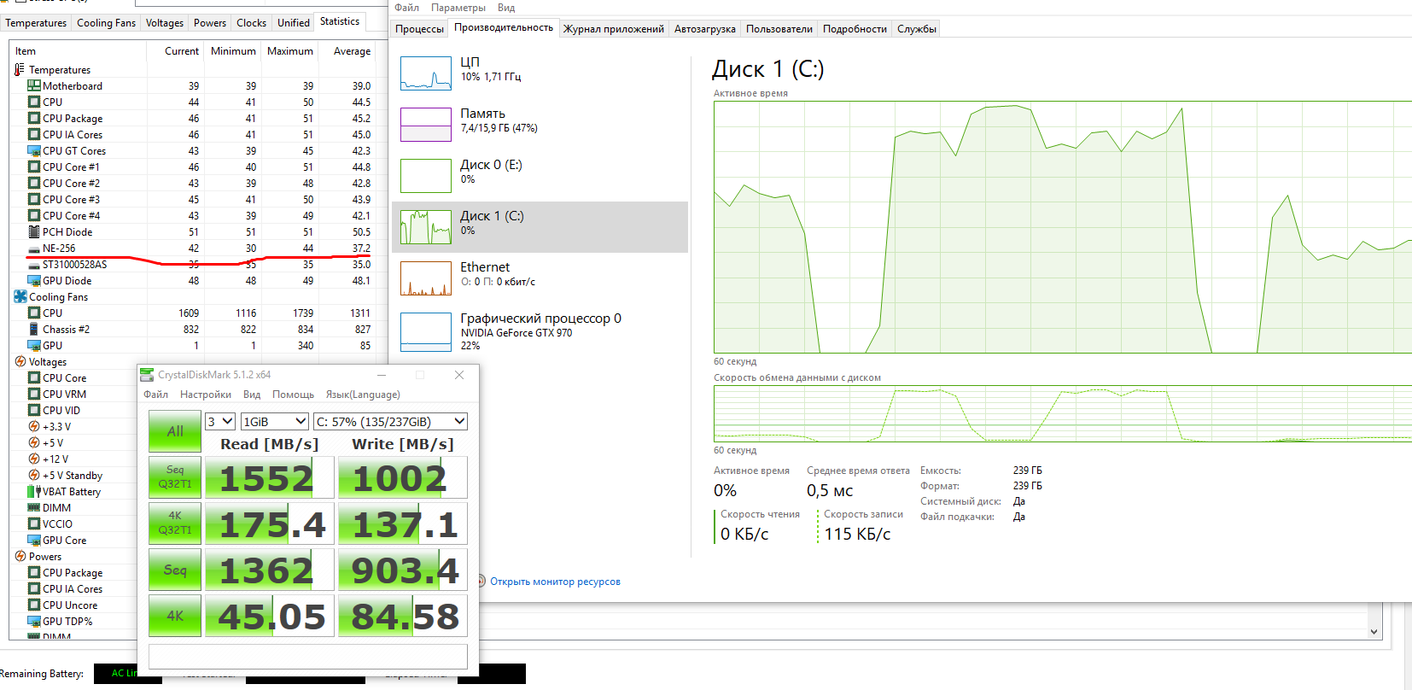Switch to the Clocks tab
The width and height of the screenshot is (1412, 690).
[251, 23]
